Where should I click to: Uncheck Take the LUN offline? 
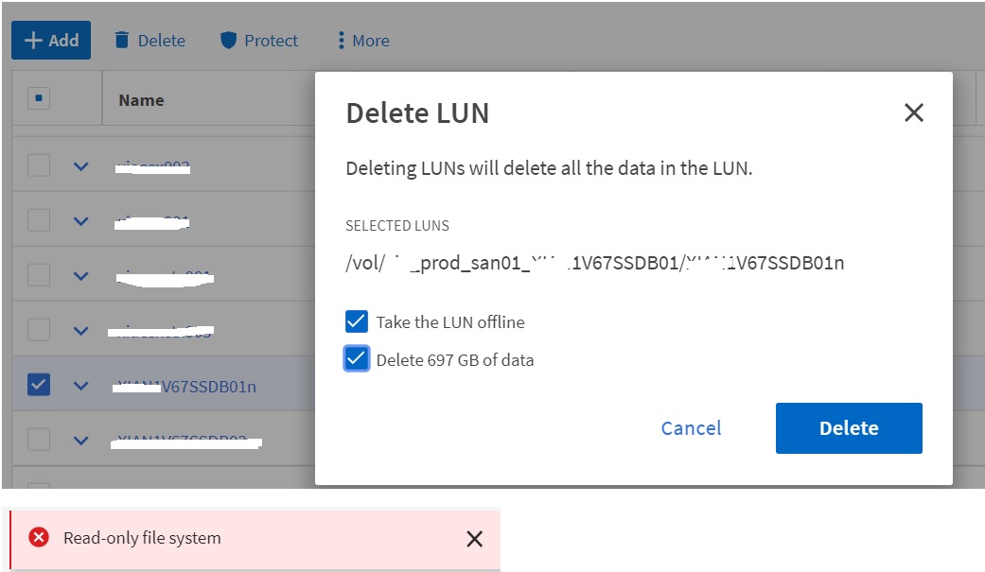[357, 322]
